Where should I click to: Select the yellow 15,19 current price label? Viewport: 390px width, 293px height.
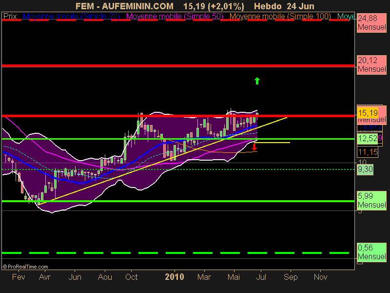[x=368, y=113]
